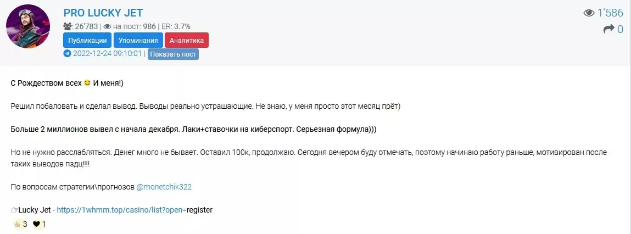
Task: Click the thumbs-up reaction
Action: (16, 224)
